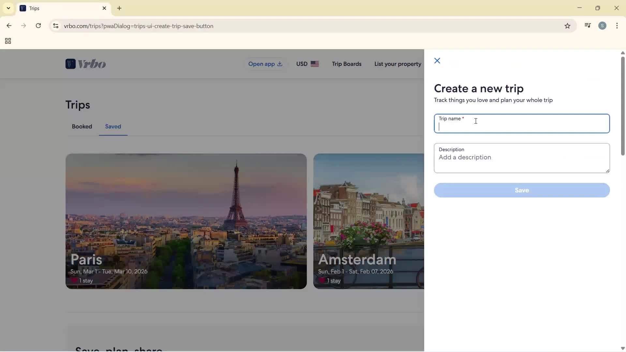Open Chrome's three-dot menu

[618, 25]
